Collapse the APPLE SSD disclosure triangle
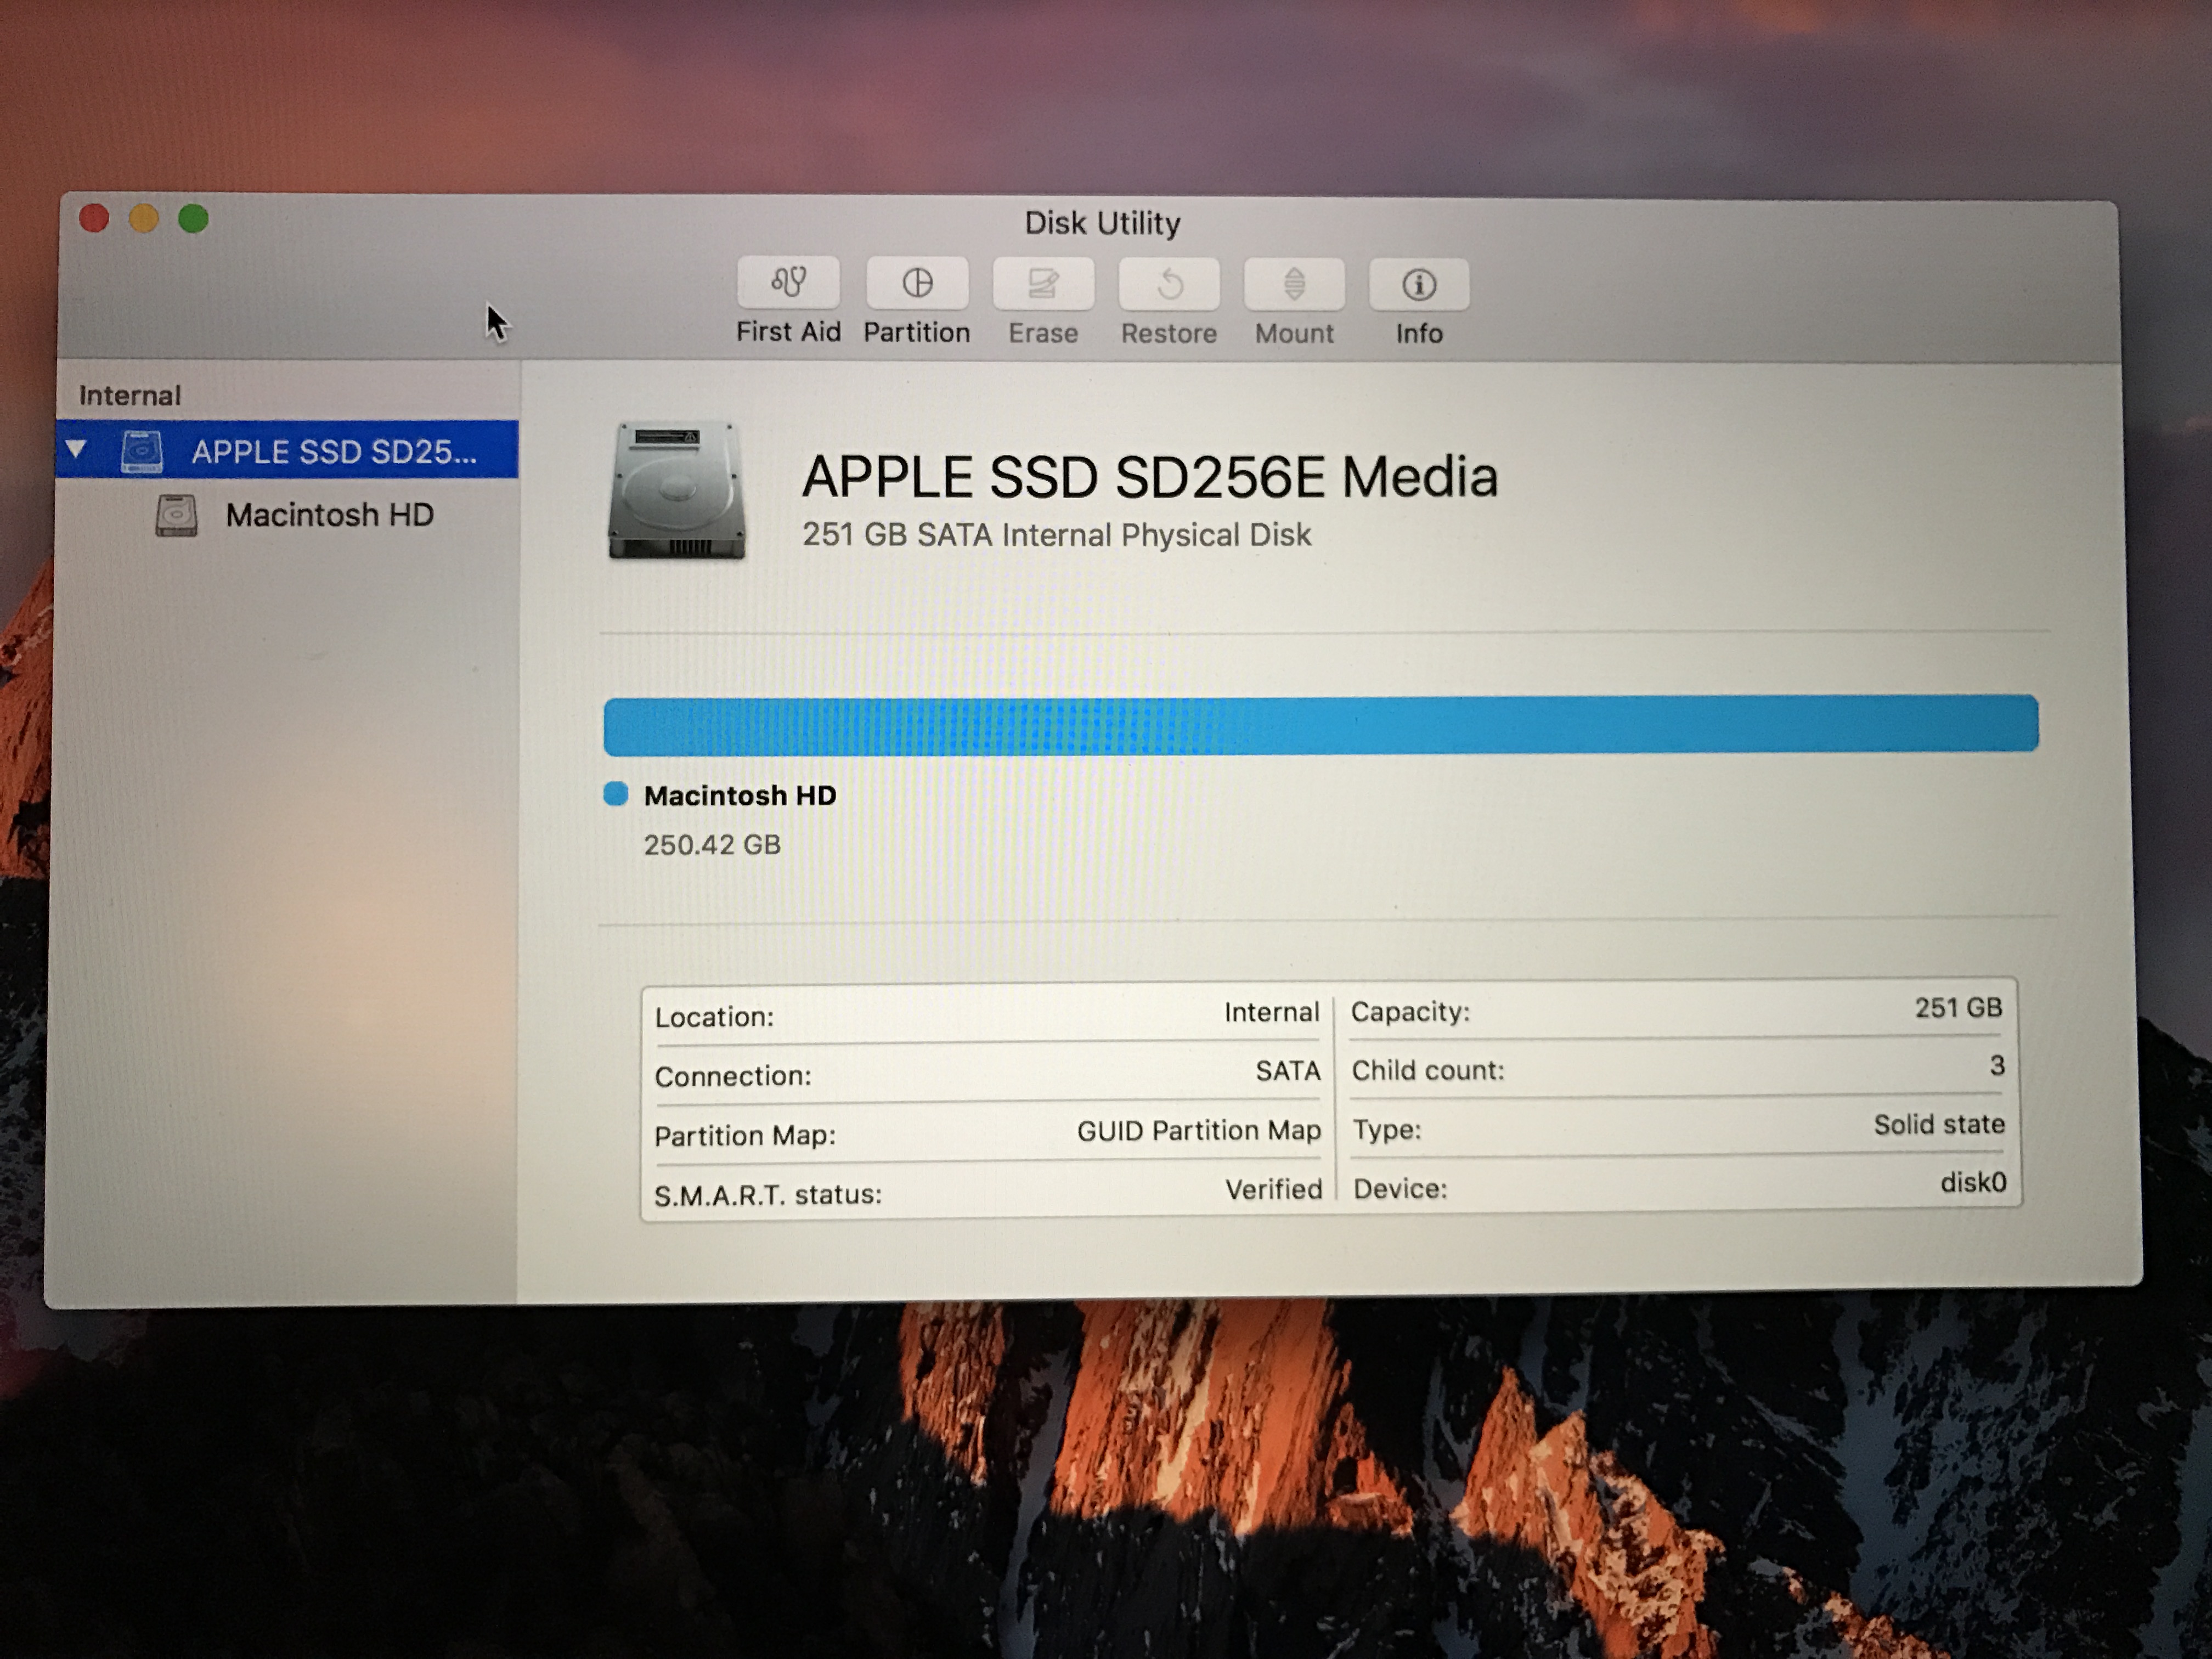The height and width of the screenshot is (1659, 2212). click(76, 450)
